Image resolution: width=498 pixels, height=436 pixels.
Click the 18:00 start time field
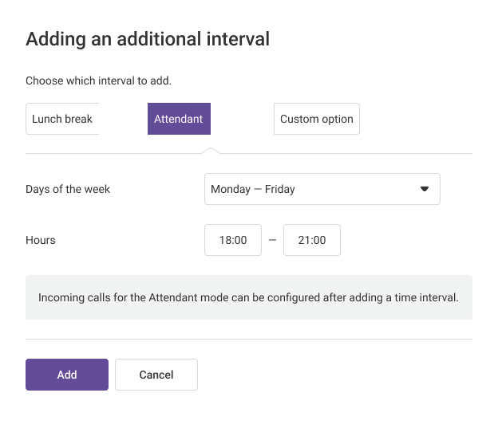click(x=233, y=240)
